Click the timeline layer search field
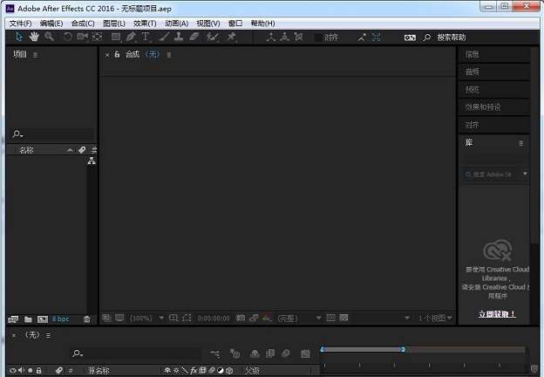The width and height of the screenshot is (544, 377). pyautogui.click(x=135, y=353)
